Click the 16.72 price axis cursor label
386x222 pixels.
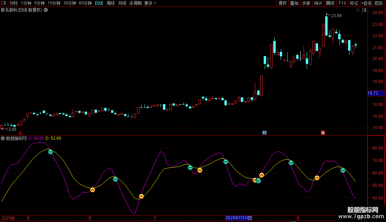point(376,93)
